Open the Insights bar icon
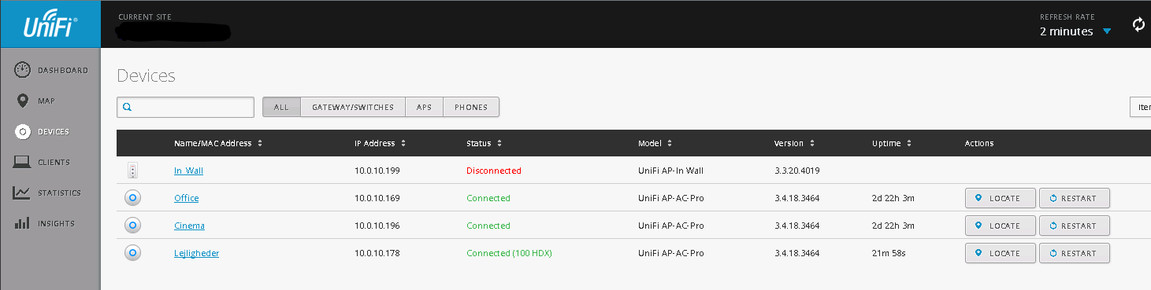The height and width of the screenshot is (290, 1151). pyautogui.click(x=22, y=223)
